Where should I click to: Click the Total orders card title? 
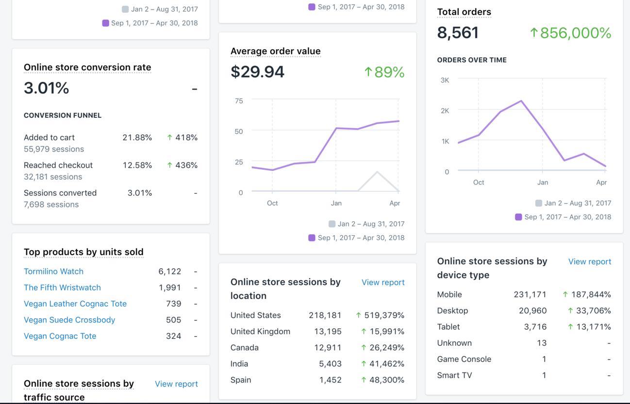click(464, 12)
